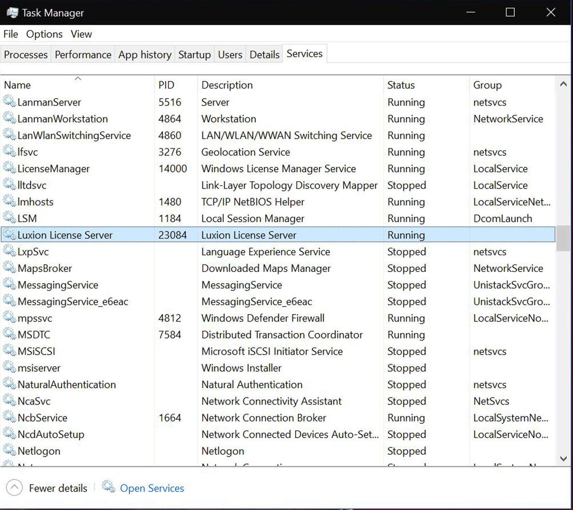Click the gear icon beside msiserver
Image resolution: width=573 pixels, height=510 pixels.
(10, 367)
